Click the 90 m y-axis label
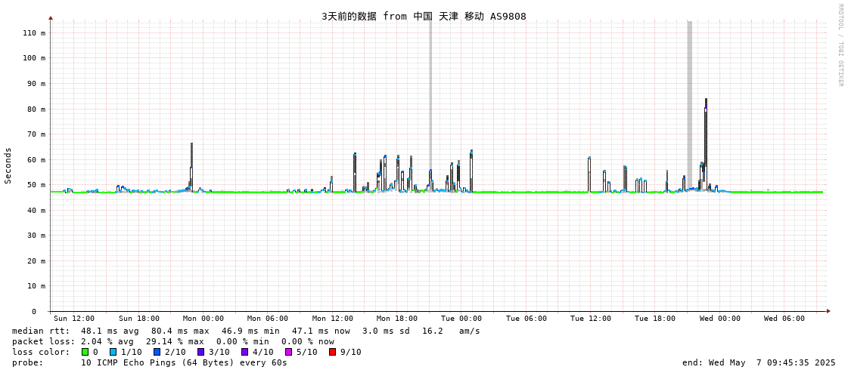848x373 pixels. (37, 84)
